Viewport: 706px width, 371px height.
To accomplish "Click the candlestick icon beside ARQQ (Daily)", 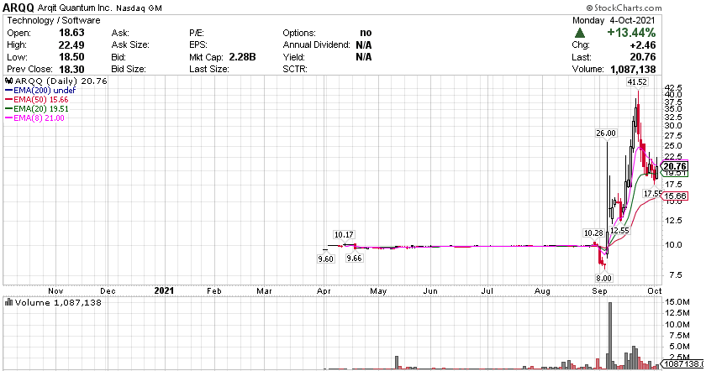I will (x=9, y=81).
